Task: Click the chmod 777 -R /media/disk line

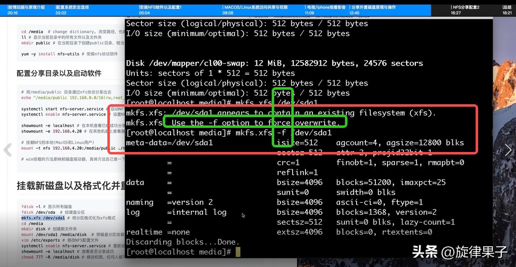Action: tap(73, 257)
